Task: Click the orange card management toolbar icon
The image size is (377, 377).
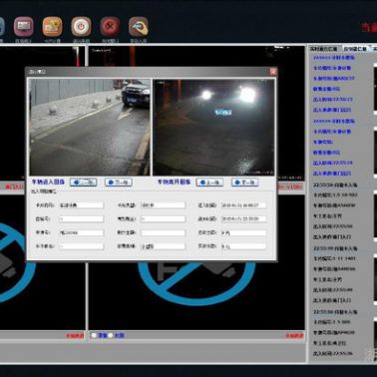Action: [x=52, y=27]
